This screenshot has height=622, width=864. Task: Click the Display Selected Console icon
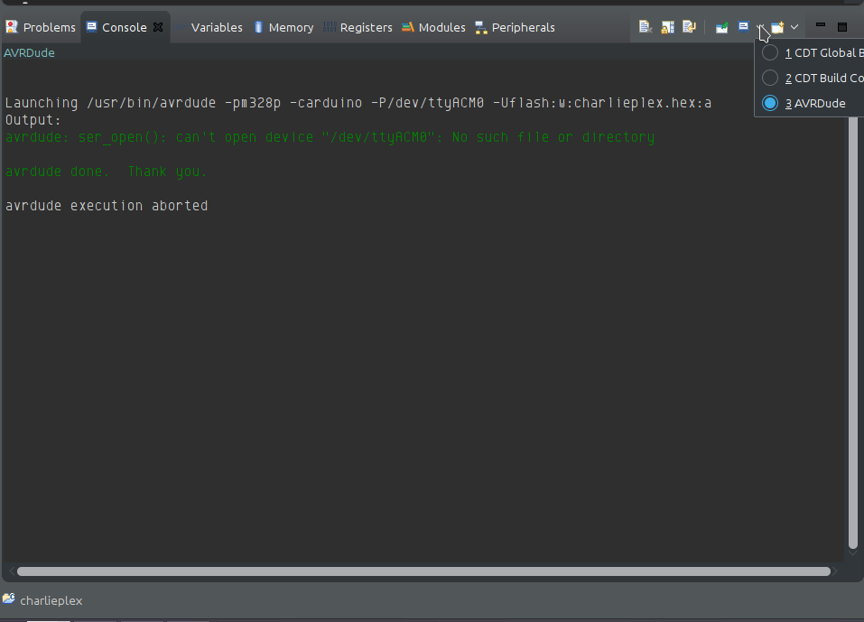point(743,27)
